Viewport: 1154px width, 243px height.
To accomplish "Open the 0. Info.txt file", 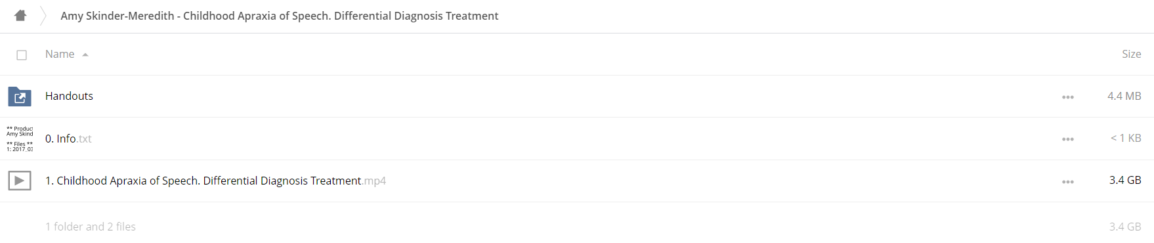I will pyautogui.click(x=68, y=139).
